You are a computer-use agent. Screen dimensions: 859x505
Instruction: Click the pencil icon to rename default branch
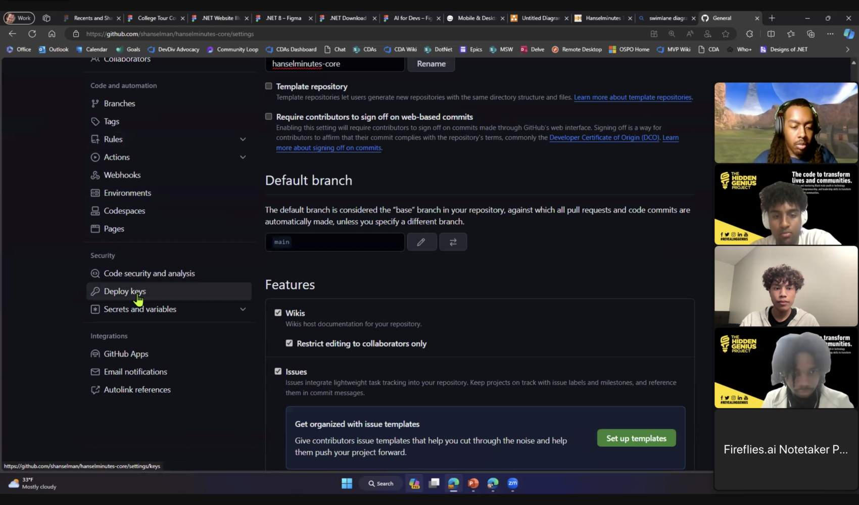421,242
